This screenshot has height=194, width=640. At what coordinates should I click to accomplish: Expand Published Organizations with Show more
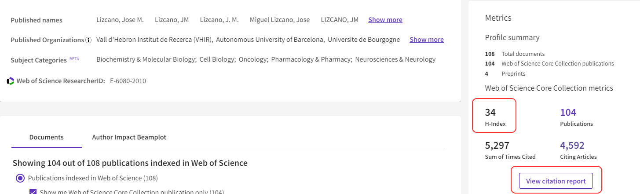(x=426, y=40)
